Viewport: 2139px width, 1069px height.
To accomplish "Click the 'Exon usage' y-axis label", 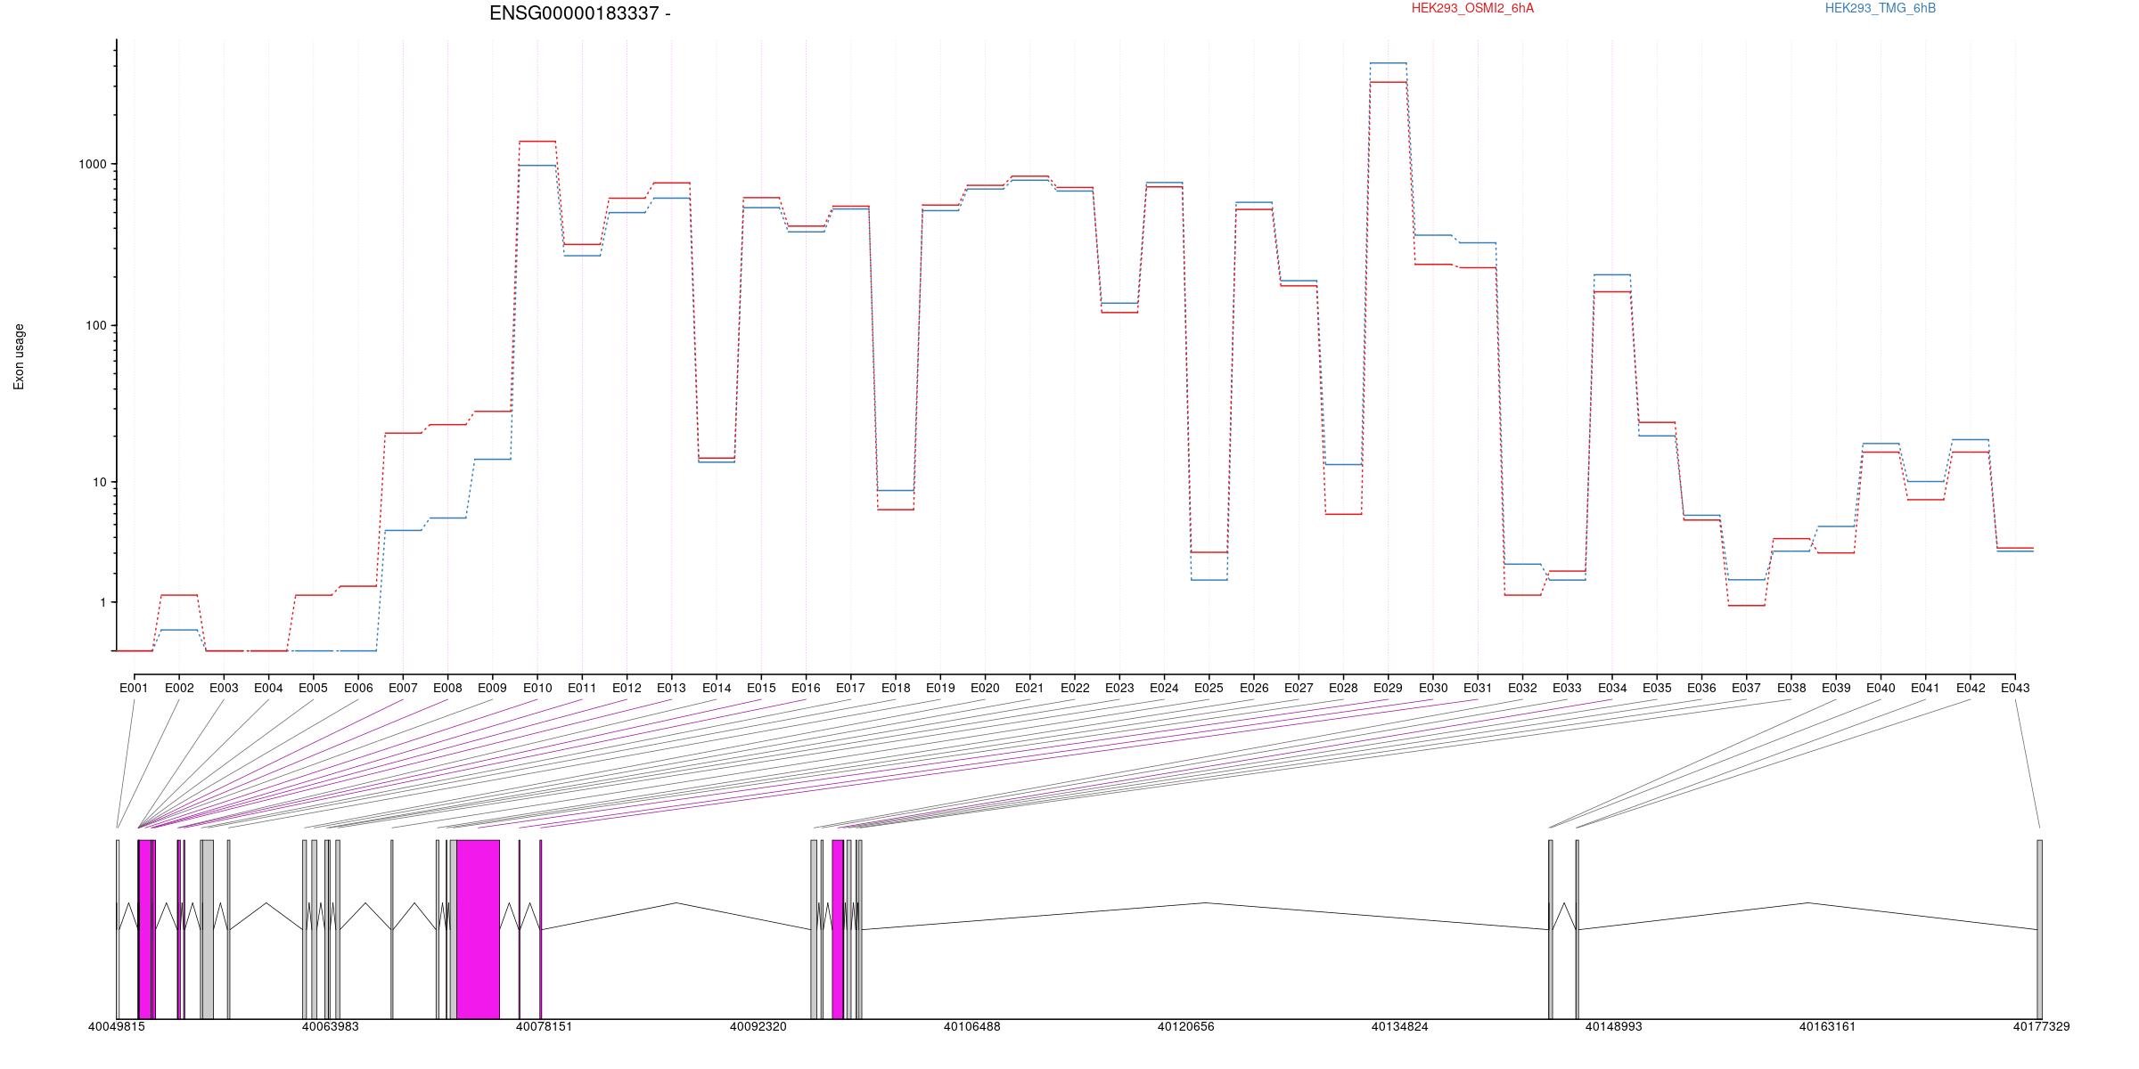I will pos(19,356).
